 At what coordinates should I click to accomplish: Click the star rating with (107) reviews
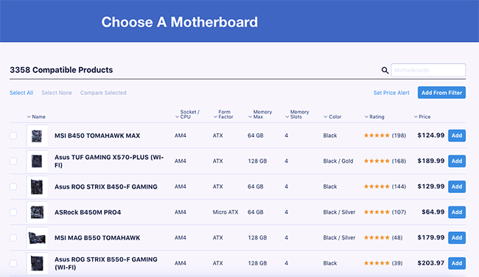click(385, 212)
